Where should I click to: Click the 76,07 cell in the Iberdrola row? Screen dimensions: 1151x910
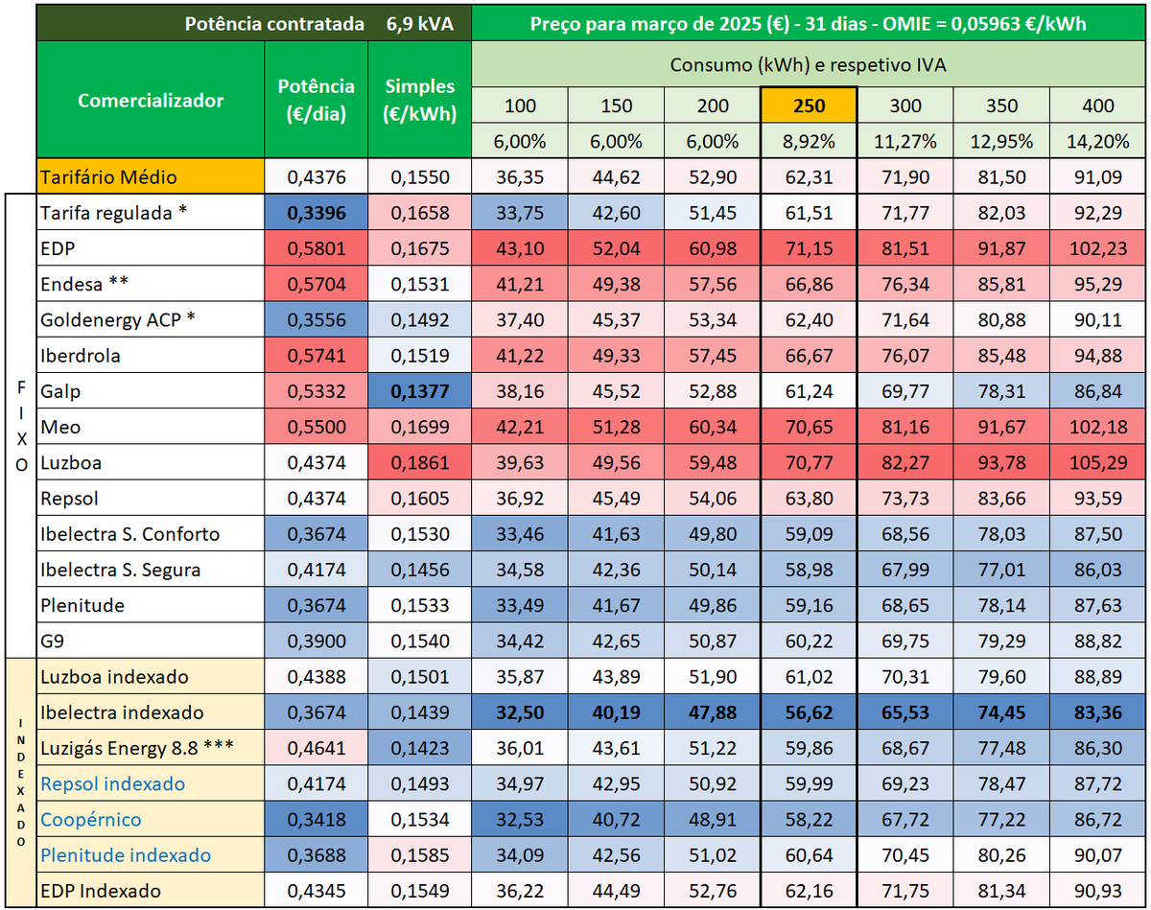pyautogui.click(x=905, y=355)
